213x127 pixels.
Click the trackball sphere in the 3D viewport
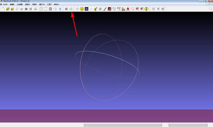(x=107, y=67)
